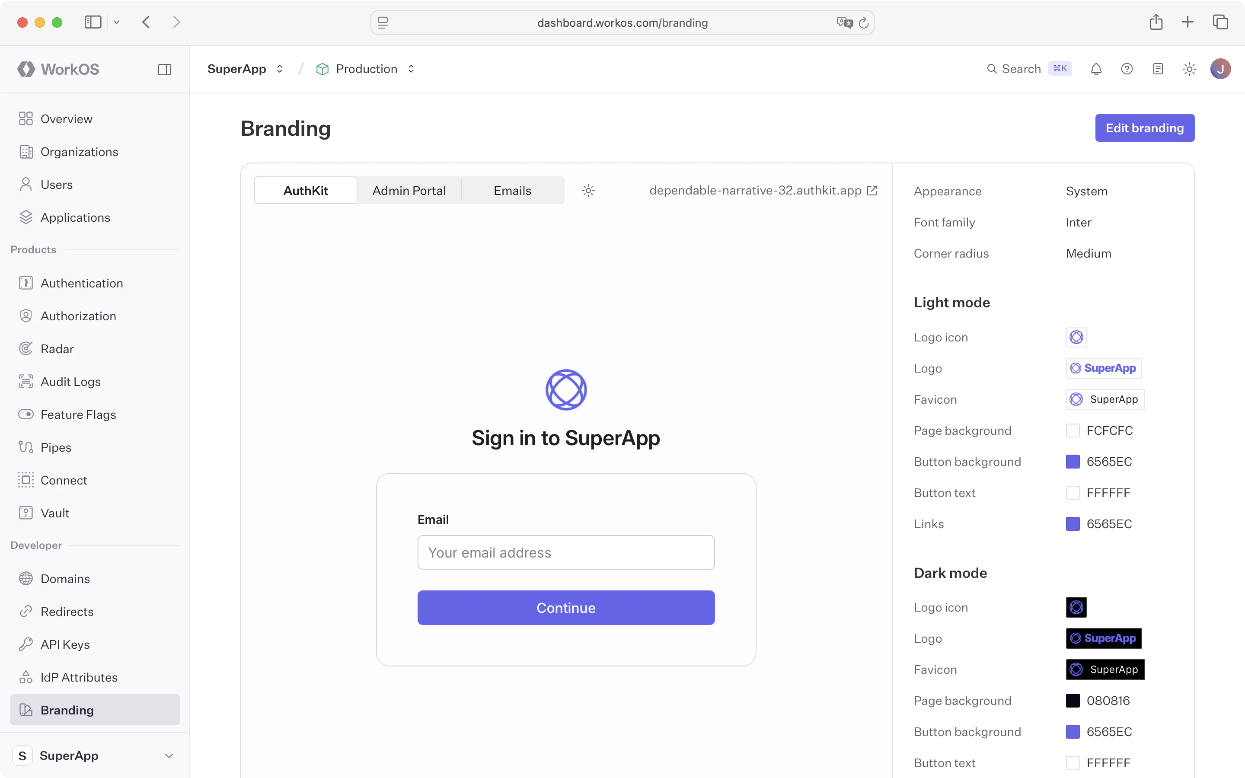
Task: Open Safari's sidebar dropdown arrow
Action: (116, 22)
